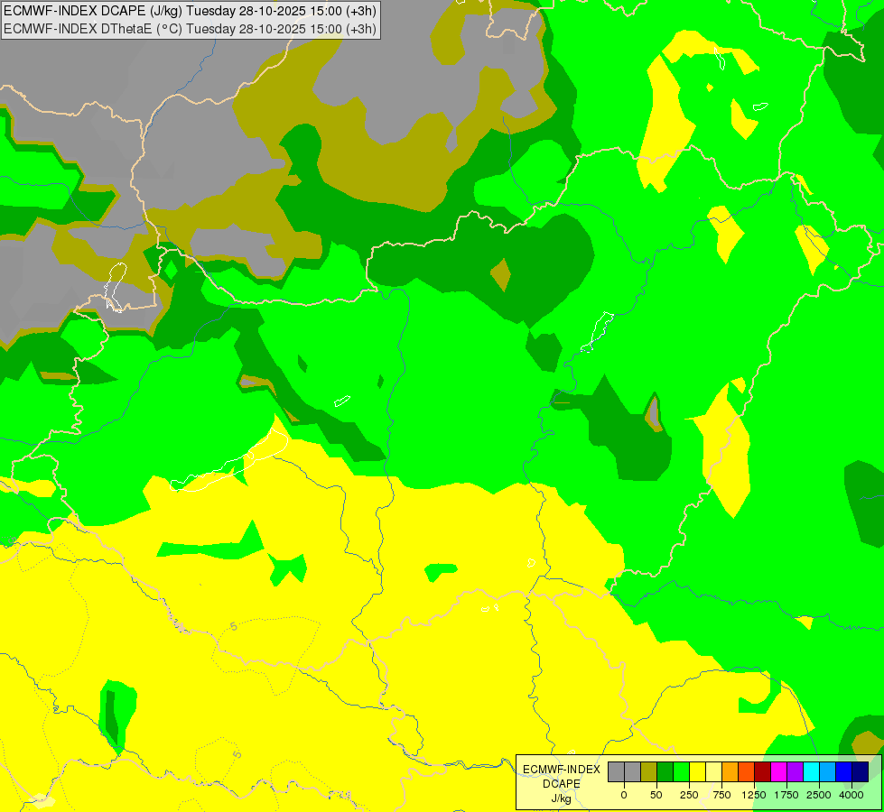
Task: Select the pure blue legend swatch
Action: [843, 772]
